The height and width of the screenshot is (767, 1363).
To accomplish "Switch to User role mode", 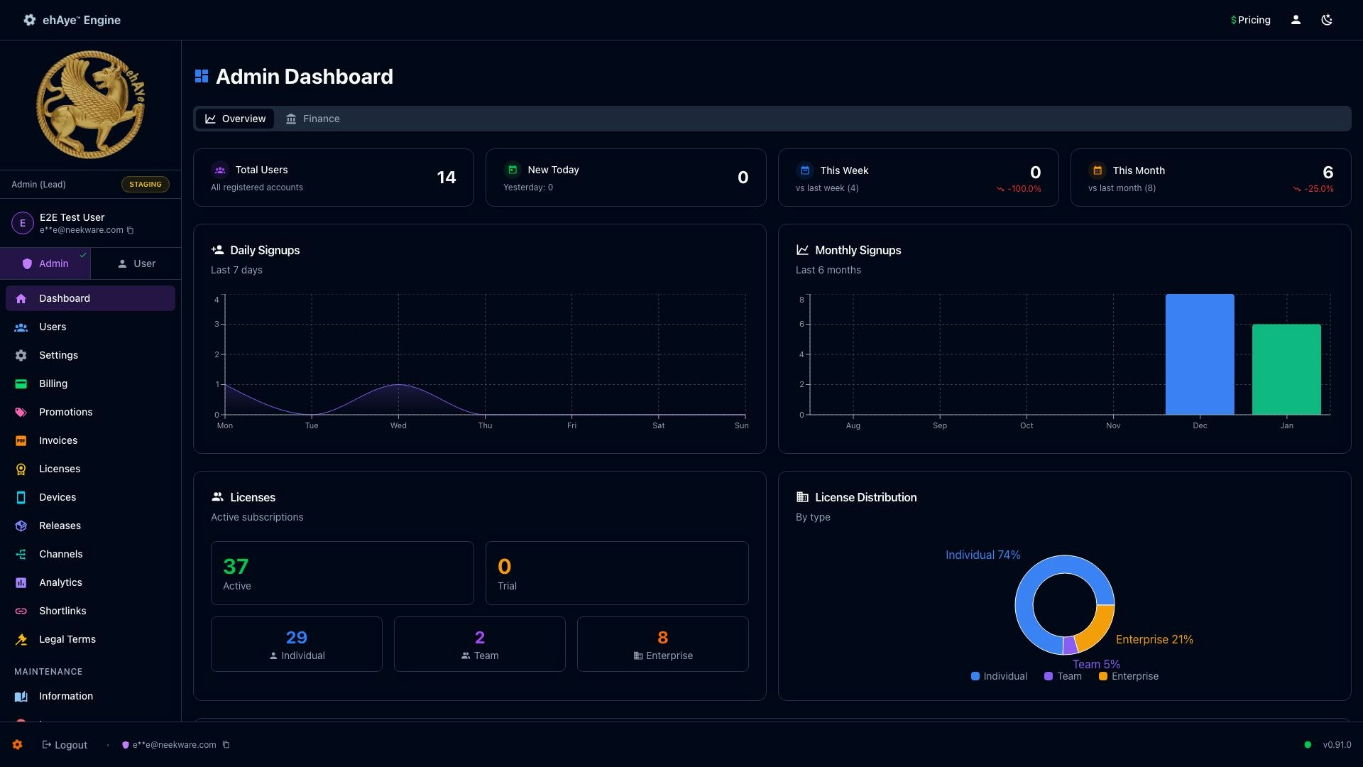I will tap(136, 263).
